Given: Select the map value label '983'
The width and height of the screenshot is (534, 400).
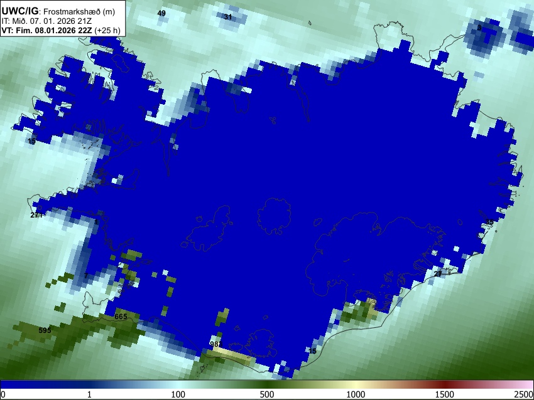Looking at the screenshot, I should (216, 344).
